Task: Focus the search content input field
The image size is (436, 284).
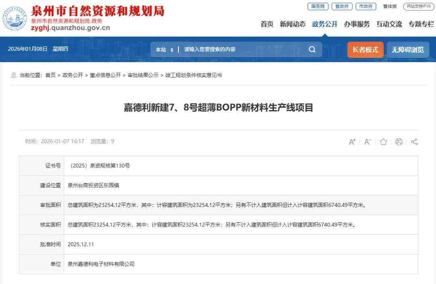Action: 243,50
